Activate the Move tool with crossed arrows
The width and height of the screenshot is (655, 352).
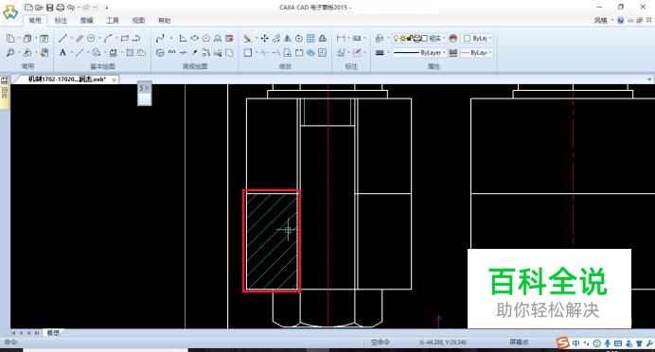click(264, 39)
